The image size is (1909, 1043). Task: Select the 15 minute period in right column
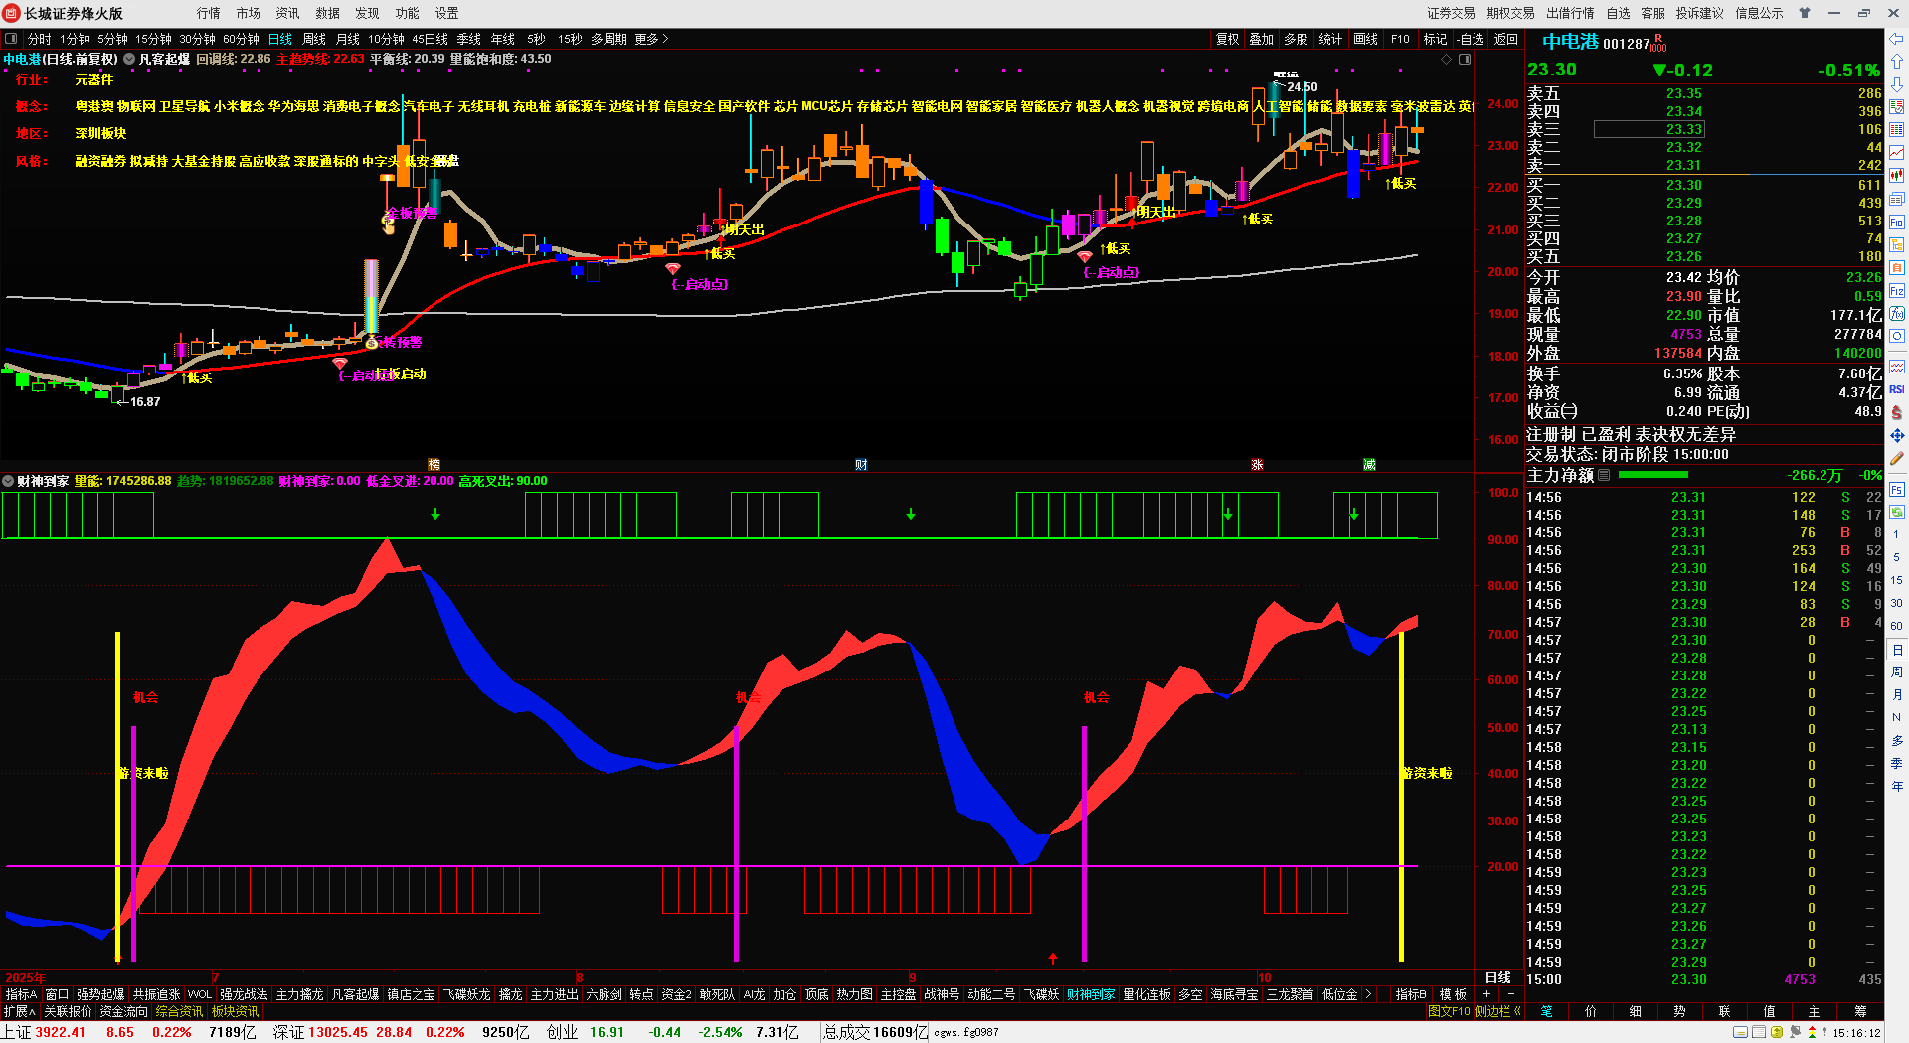(1897, 580)
